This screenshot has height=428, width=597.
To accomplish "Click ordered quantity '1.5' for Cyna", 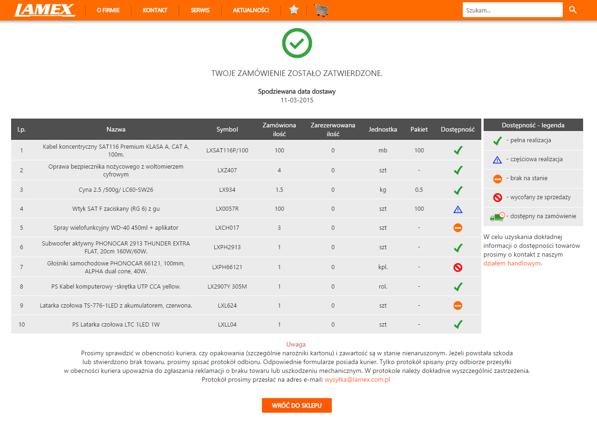I will (279, 190).
